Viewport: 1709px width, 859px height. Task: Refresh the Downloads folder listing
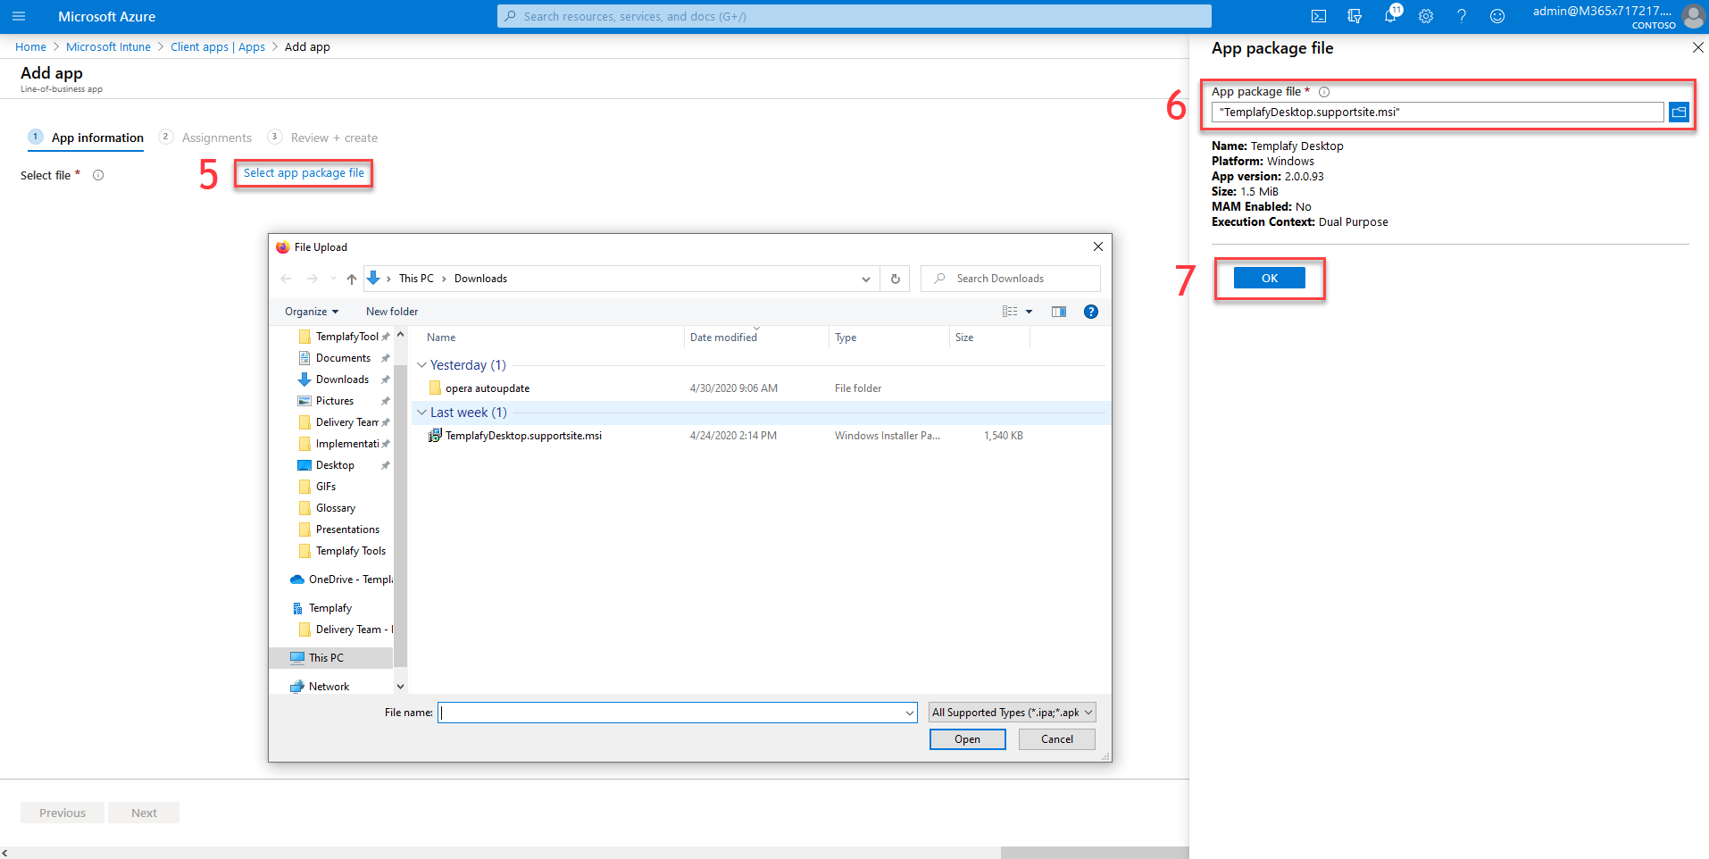click(895, 279)
